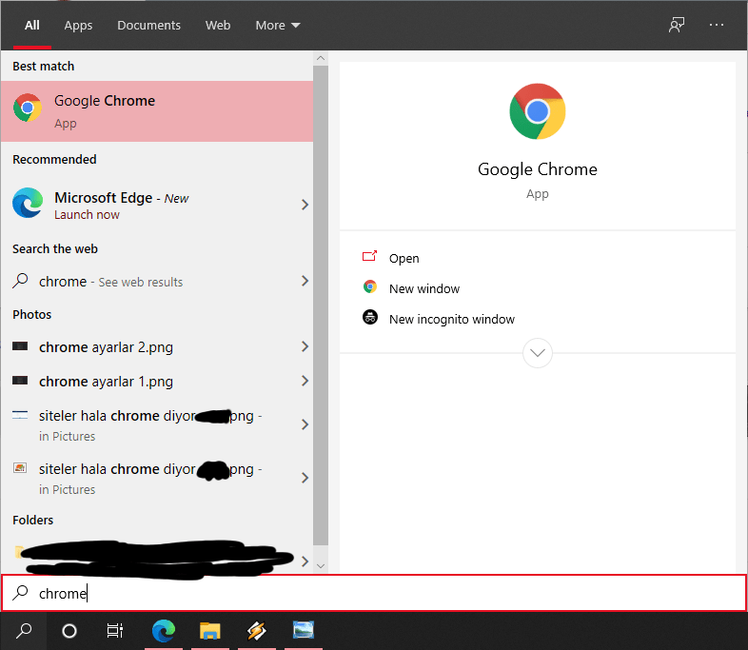Expand more actions with the down chevron circle
The image size is (748, 650).
tap(537, 353)
